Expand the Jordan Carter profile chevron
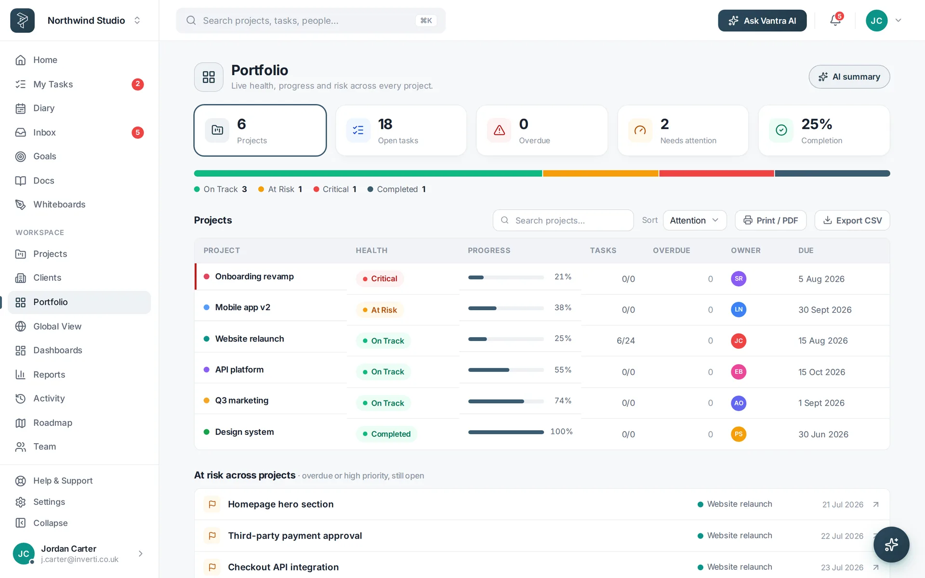The height and width of the screenshot is (578, 925). tap(140, 553)
